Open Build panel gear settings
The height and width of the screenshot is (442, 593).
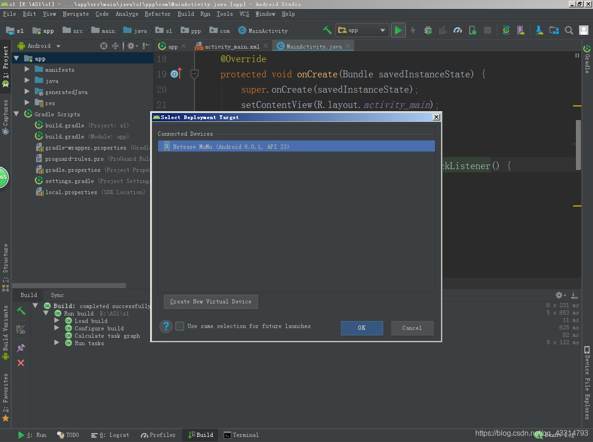pos(561,295)
